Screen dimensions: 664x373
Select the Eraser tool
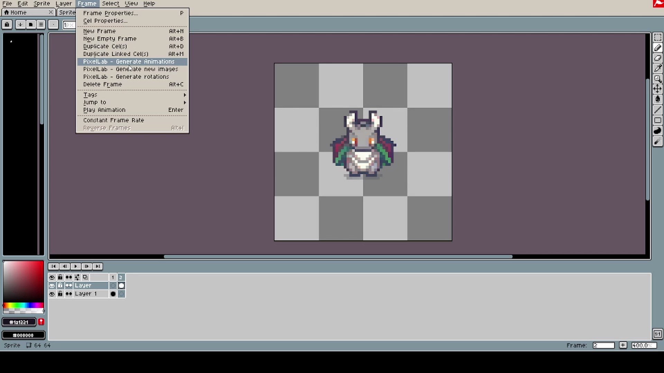click(x=657, y=58)
